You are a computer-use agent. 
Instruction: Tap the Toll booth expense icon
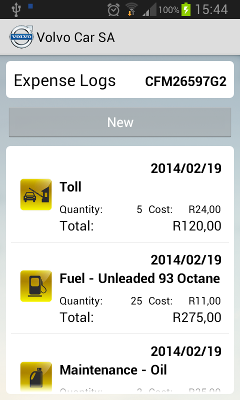[36, 194]
